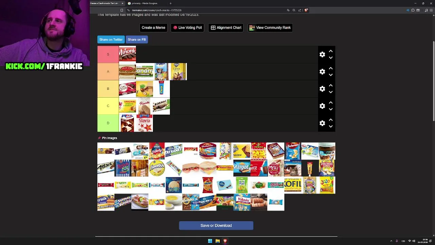Share the tier list on FB

click(137, 39)
